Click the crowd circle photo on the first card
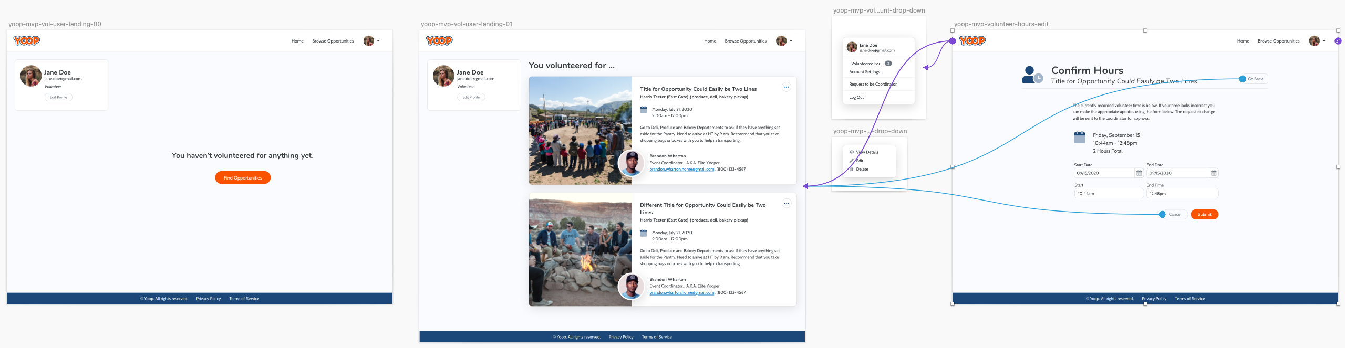The width and height of the screenshot is (1345, 348). tap(580, 131)
